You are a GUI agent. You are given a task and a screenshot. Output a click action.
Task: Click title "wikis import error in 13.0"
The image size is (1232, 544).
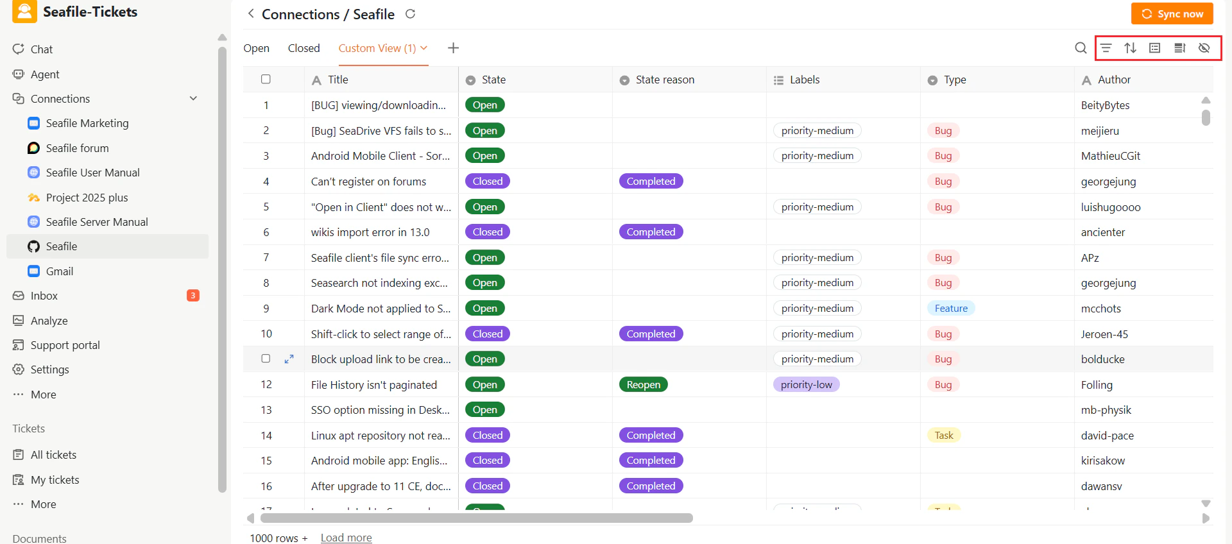(x=370, y=232)
